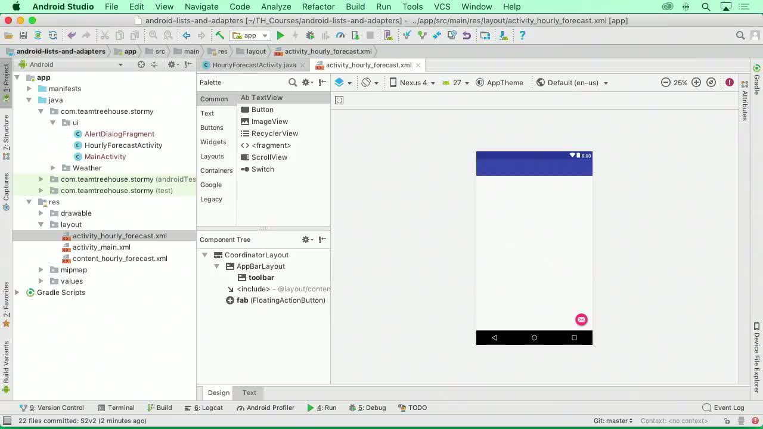Select the AppTheme theme button

click(x=500, y=83)
